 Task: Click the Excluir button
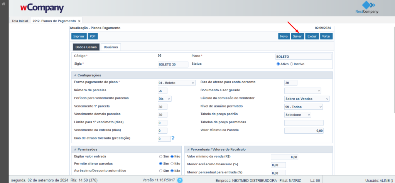[312, 36]
